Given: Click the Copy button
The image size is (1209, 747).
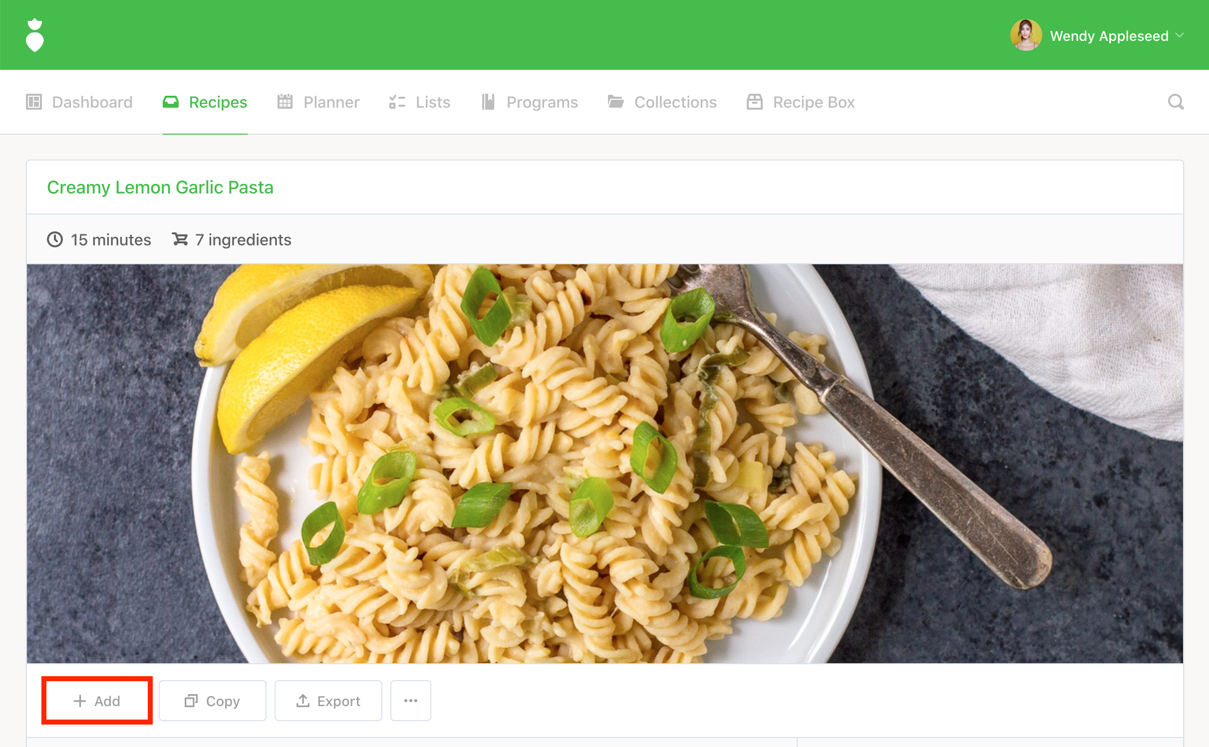Looking at the screenshot, I should click(213, 701).
